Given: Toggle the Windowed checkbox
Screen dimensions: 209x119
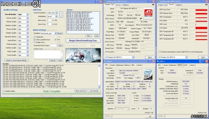Looking at the screenshot, I should click(35, 37).
